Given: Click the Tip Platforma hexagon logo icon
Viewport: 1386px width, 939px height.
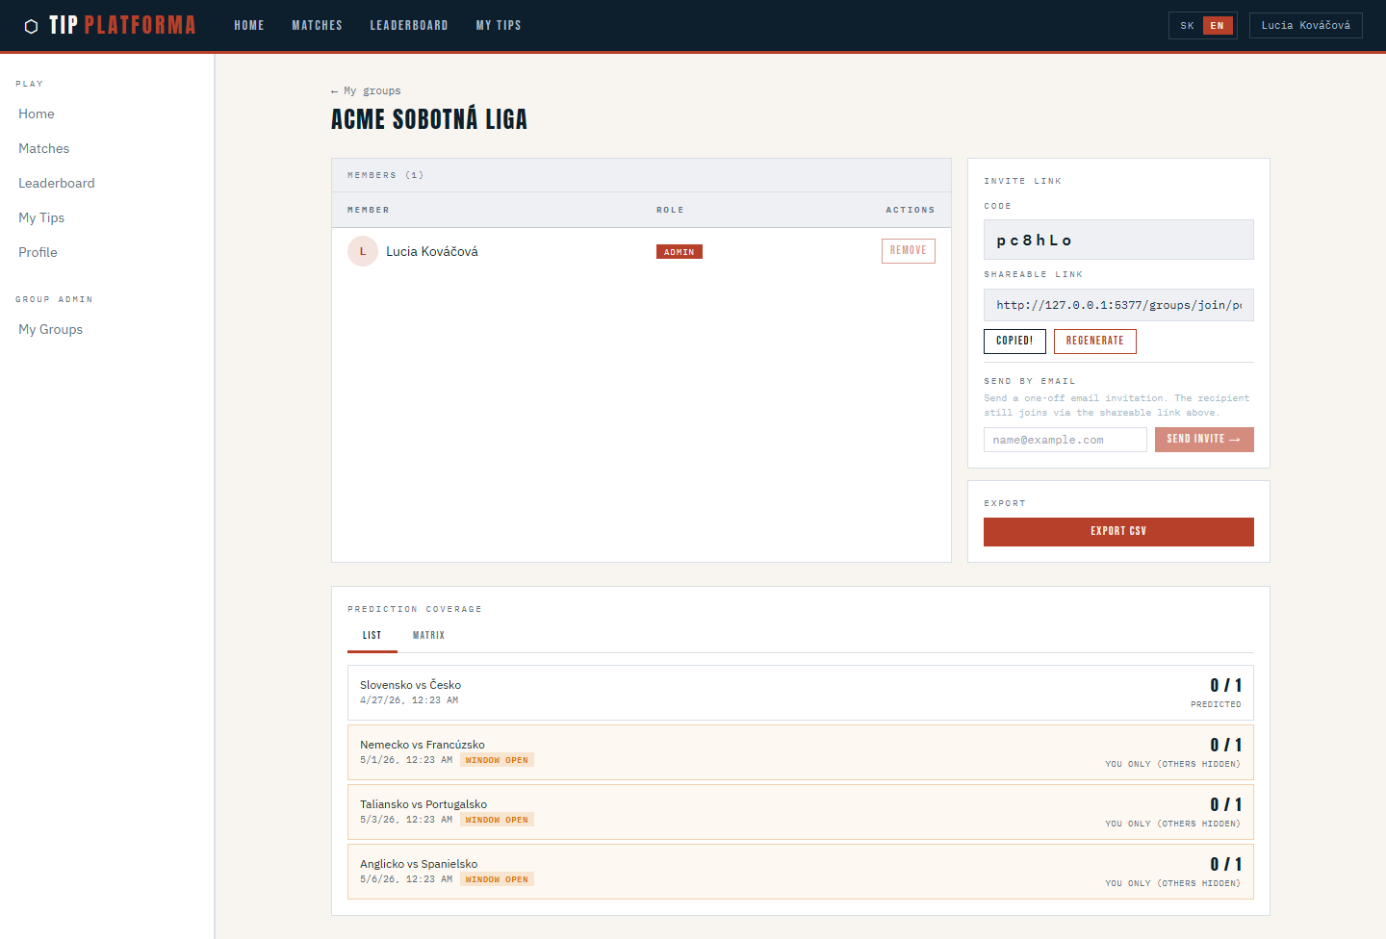Looking at the screenshot, I should tap(31, 26).
